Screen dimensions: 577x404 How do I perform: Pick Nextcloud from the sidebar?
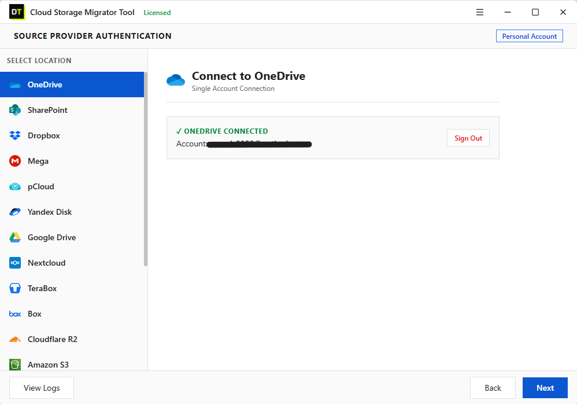(72, 263)
